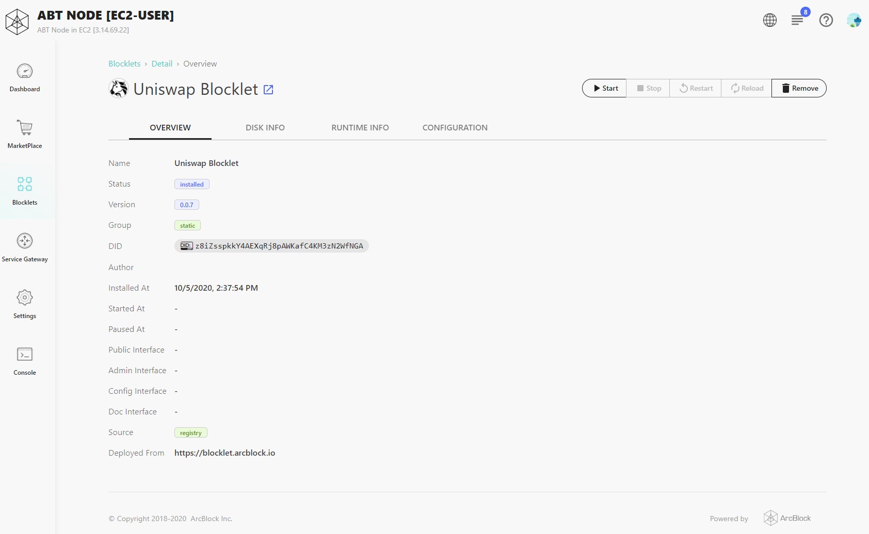Open Settings gear in sidebar

[x=25, y=298]
